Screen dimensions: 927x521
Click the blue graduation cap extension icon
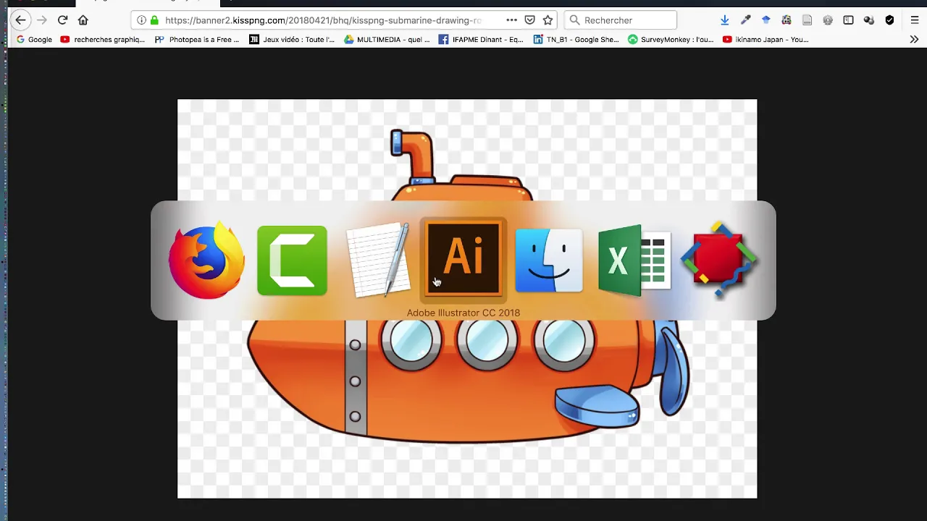coord(765,20)
